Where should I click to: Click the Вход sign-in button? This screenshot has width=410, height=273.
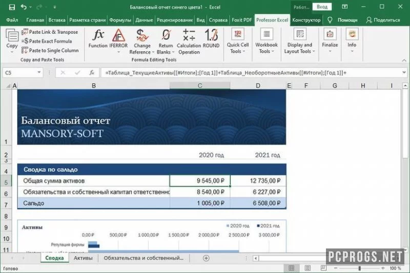[x=322, y=7]
